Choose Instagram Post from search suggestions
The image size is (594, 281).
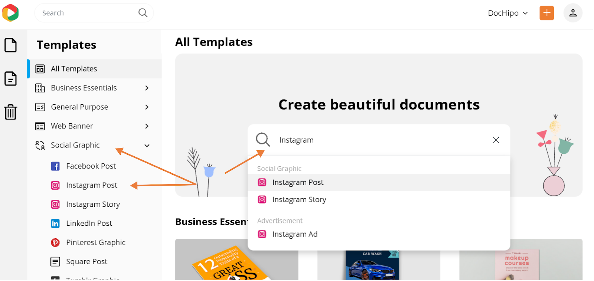[379, 182]
